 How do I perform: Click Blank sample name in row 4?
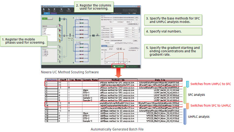tap(86, 90)
